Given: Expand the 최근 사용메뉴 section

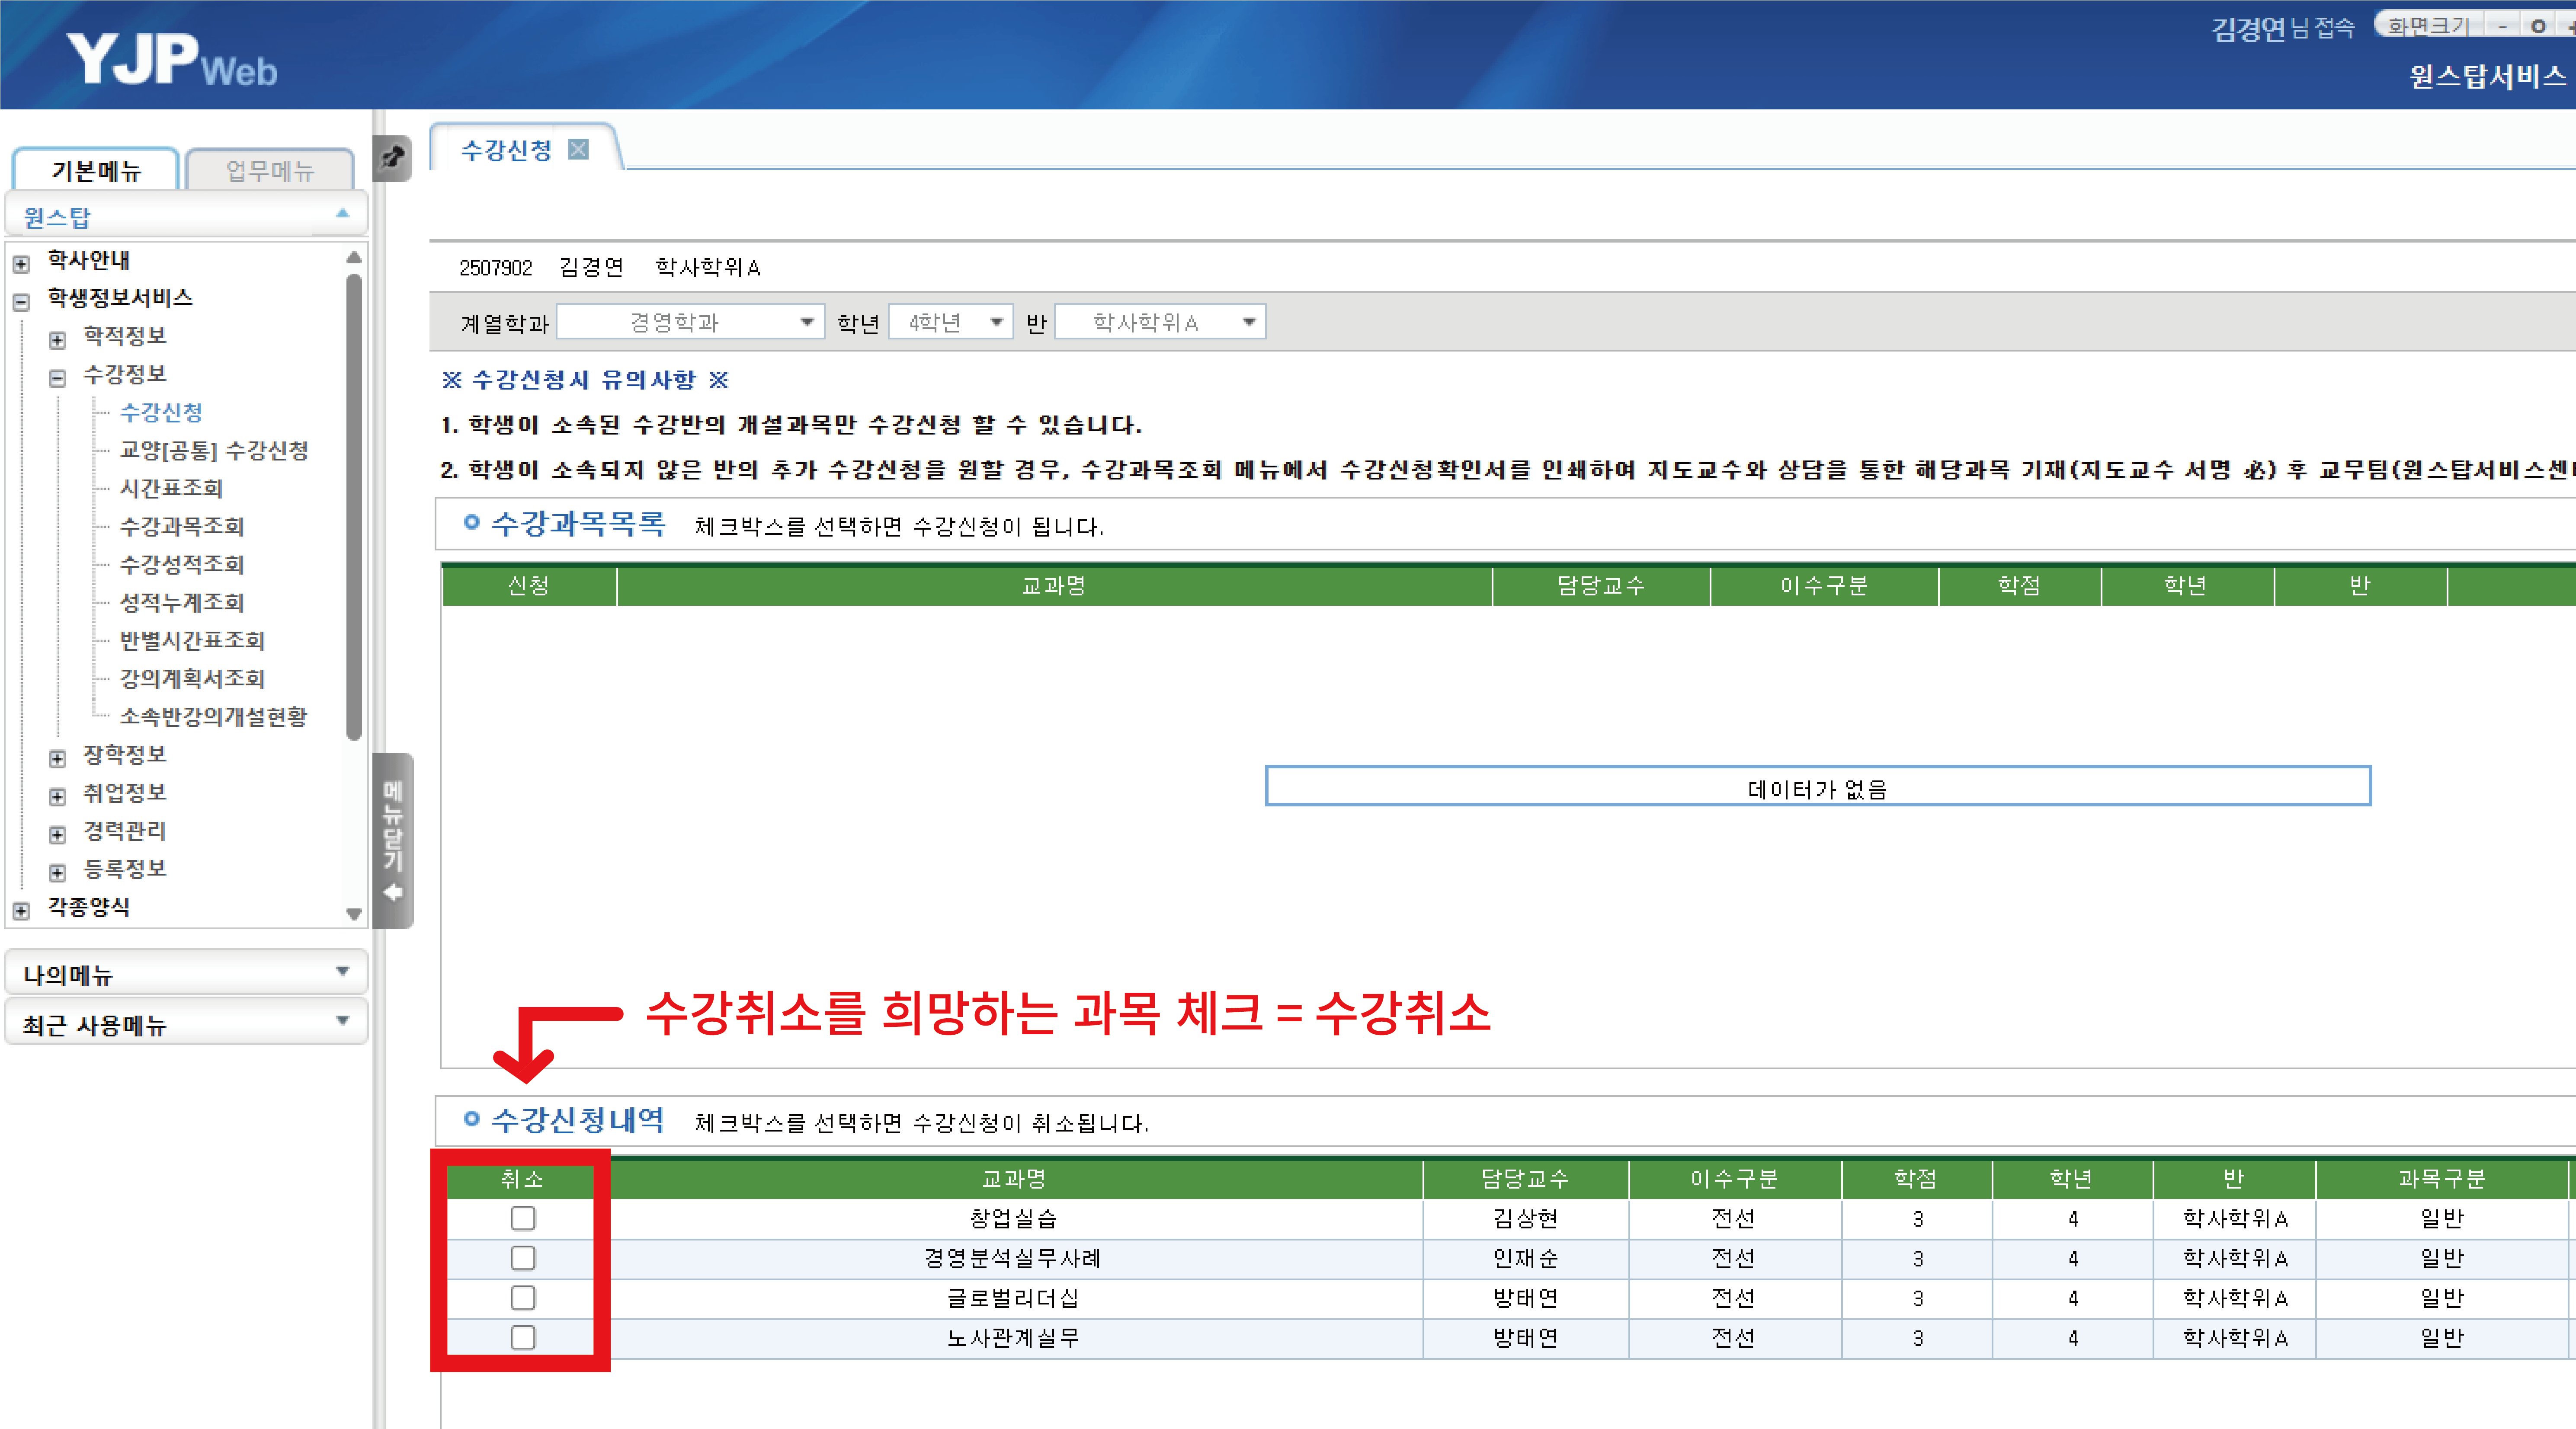Looking at the screenshot, I should click(186, 1023).
